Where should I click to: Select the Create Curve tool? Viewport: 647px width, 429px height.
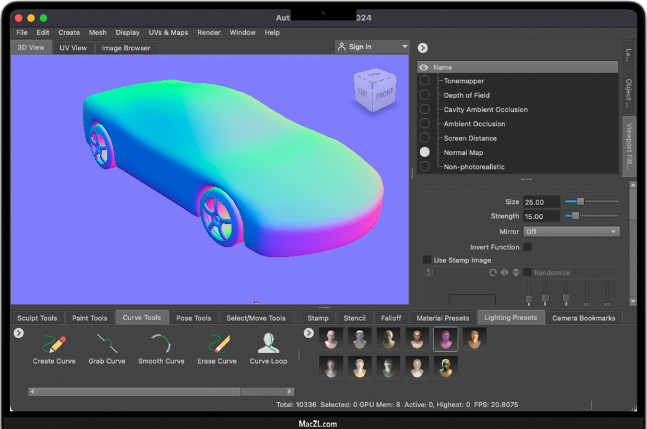click(54, 348)
